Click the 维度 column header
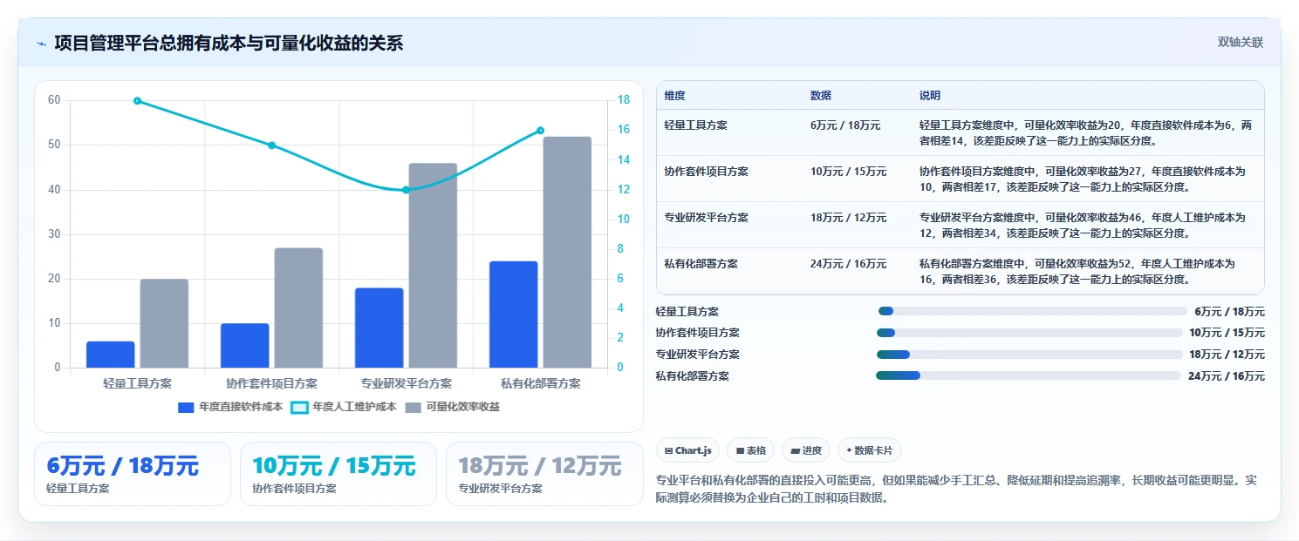This screenshot has width=1299, height=541. pos(674,96)
